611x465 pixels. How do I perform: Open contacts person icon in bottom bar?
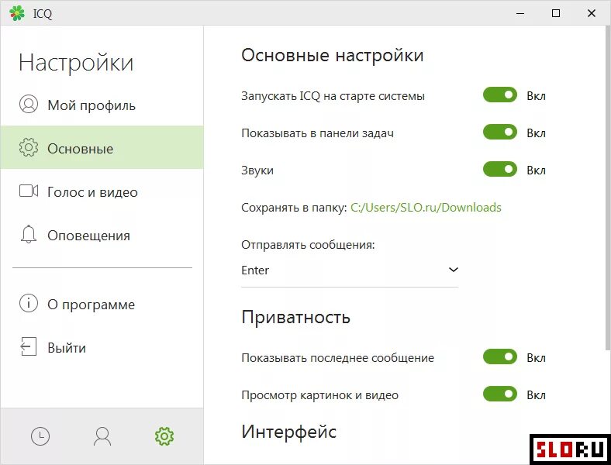[102, 436]
